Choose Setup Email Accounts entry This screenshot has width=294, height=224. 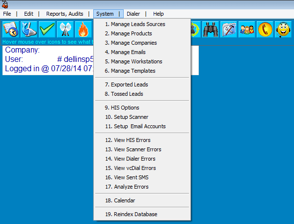click(x=142, y=126)
